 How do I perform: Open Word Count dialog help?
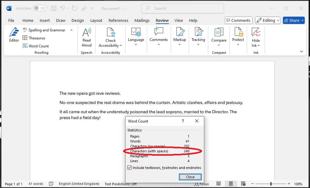click(x=183, y=121)
